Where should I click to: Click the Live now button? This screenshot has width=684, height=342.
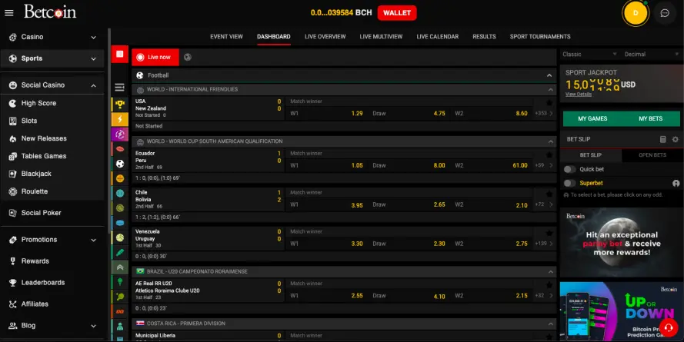[x=155, y=57]
